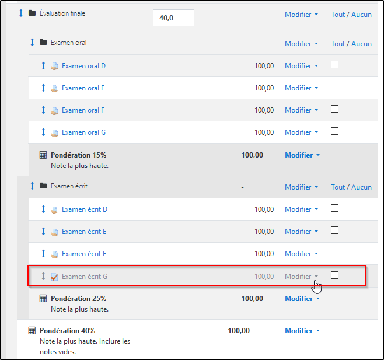Select the Examen écrit G checkbox
Image resolution: width=384 pixels, height=360 pixels.
(334, 275)
